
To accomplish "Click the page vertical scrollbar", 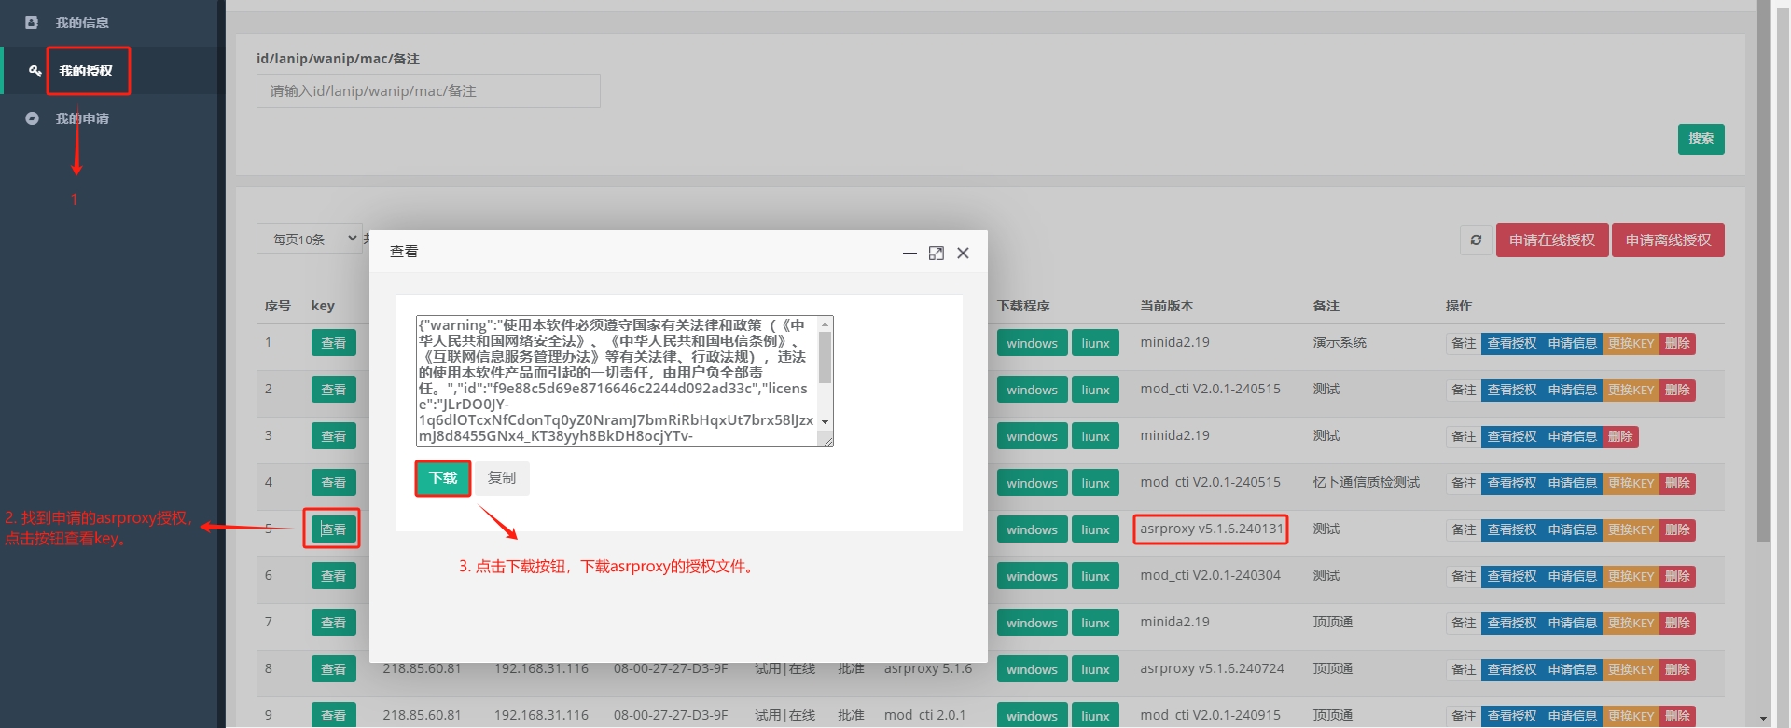I will (x=1762, y=270).
